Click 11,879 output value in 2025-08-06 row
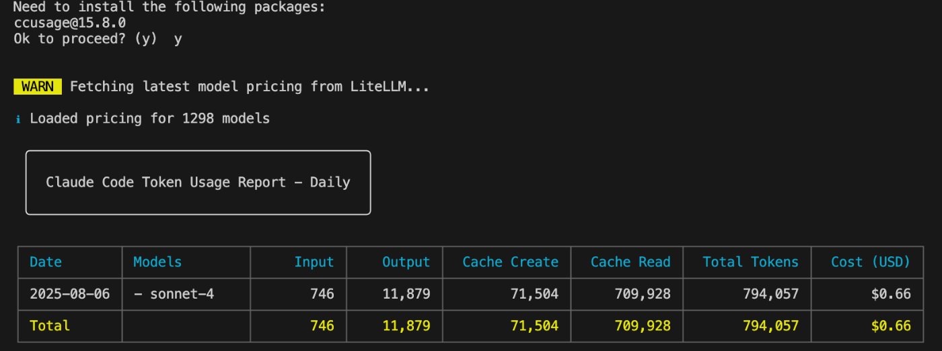Screen dimensions: 942x351 coord(406,294)
